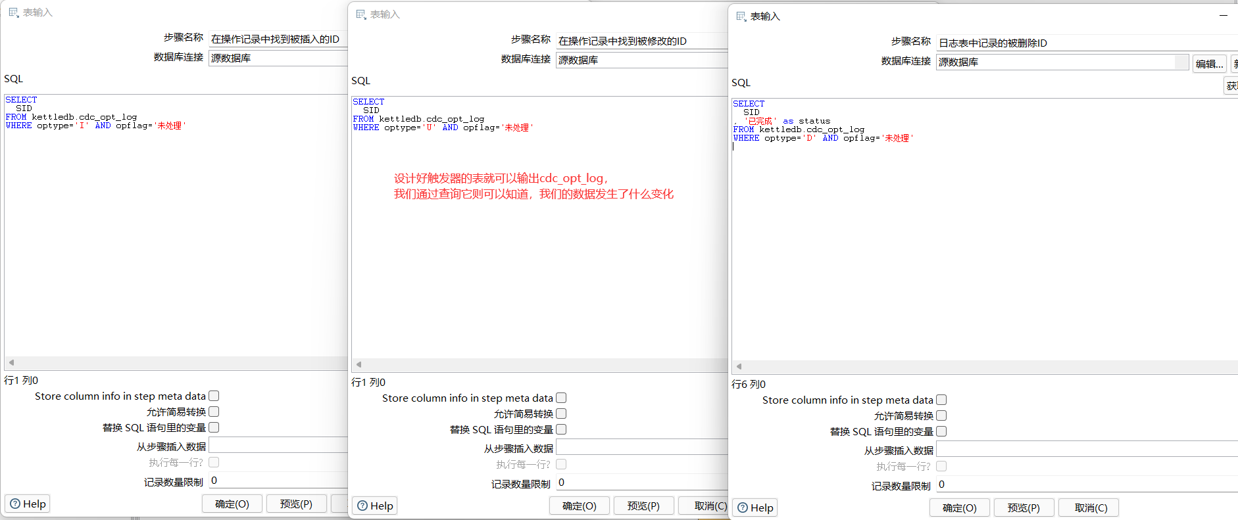
Task: Tick 替换 SQL 语句里的变量 in middle window
Action: click(561, 429)
